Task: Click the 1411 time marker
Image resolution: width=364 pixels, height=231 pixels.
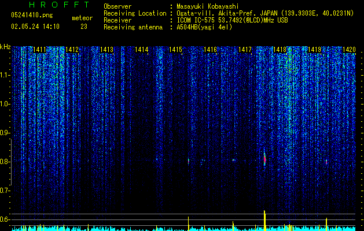Action: [40, 50]
